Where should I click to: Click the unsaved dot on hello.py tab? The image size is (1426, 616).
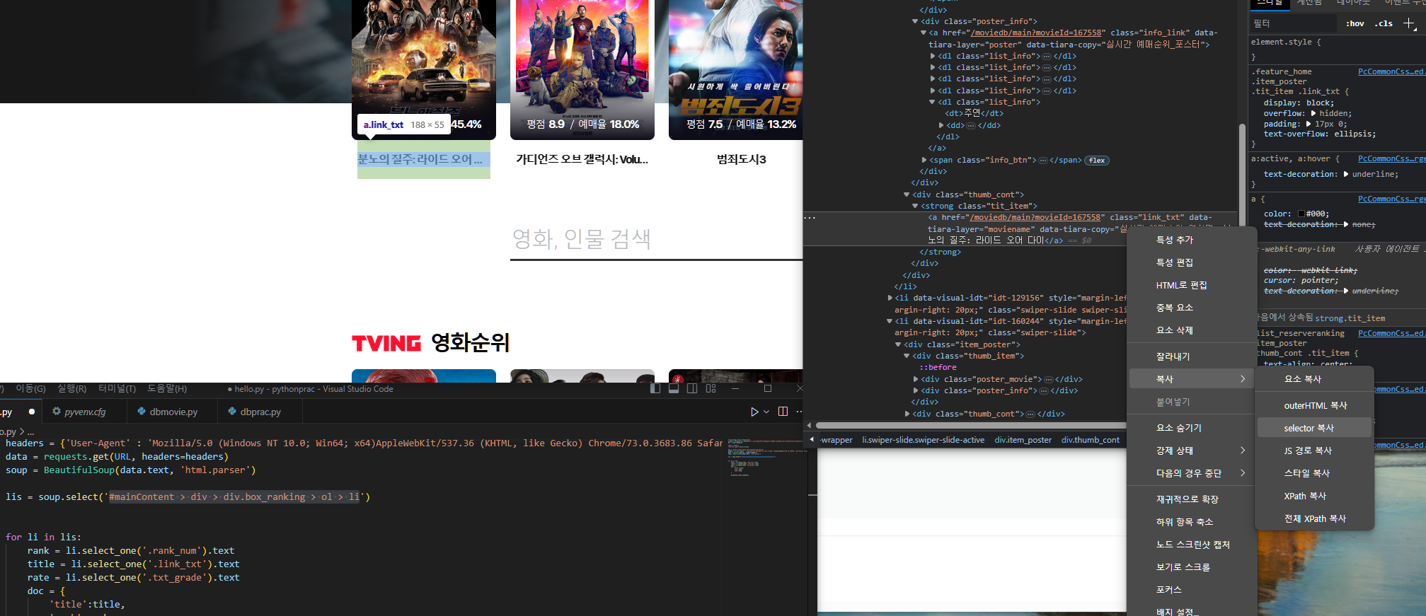[32, 412]
